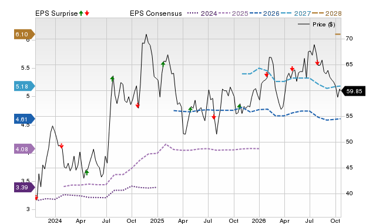Click the red surprise arrow just after the 2024 gridline
Image resolution: width=376 pixels, height=224 pixels.
[61, 146]
